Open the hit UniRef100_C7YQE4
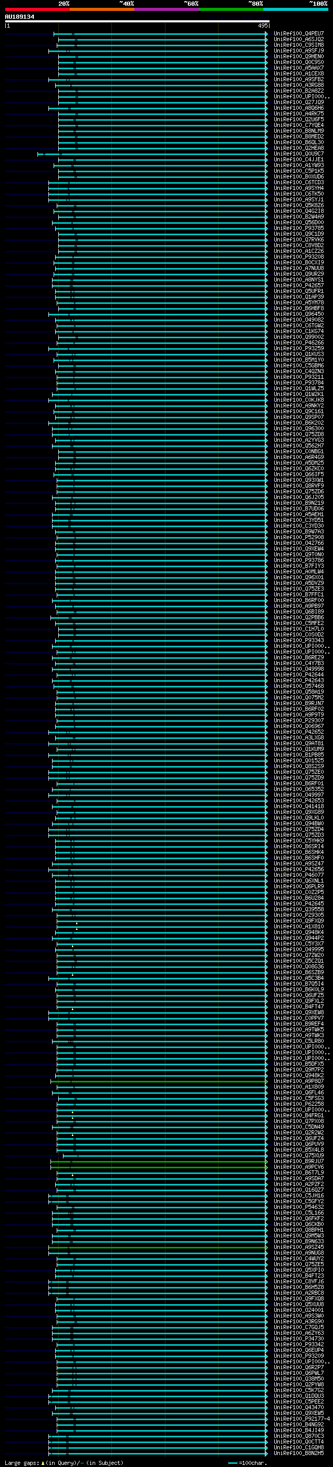Viewport: 333px width, 1467px height. point(299,125)
